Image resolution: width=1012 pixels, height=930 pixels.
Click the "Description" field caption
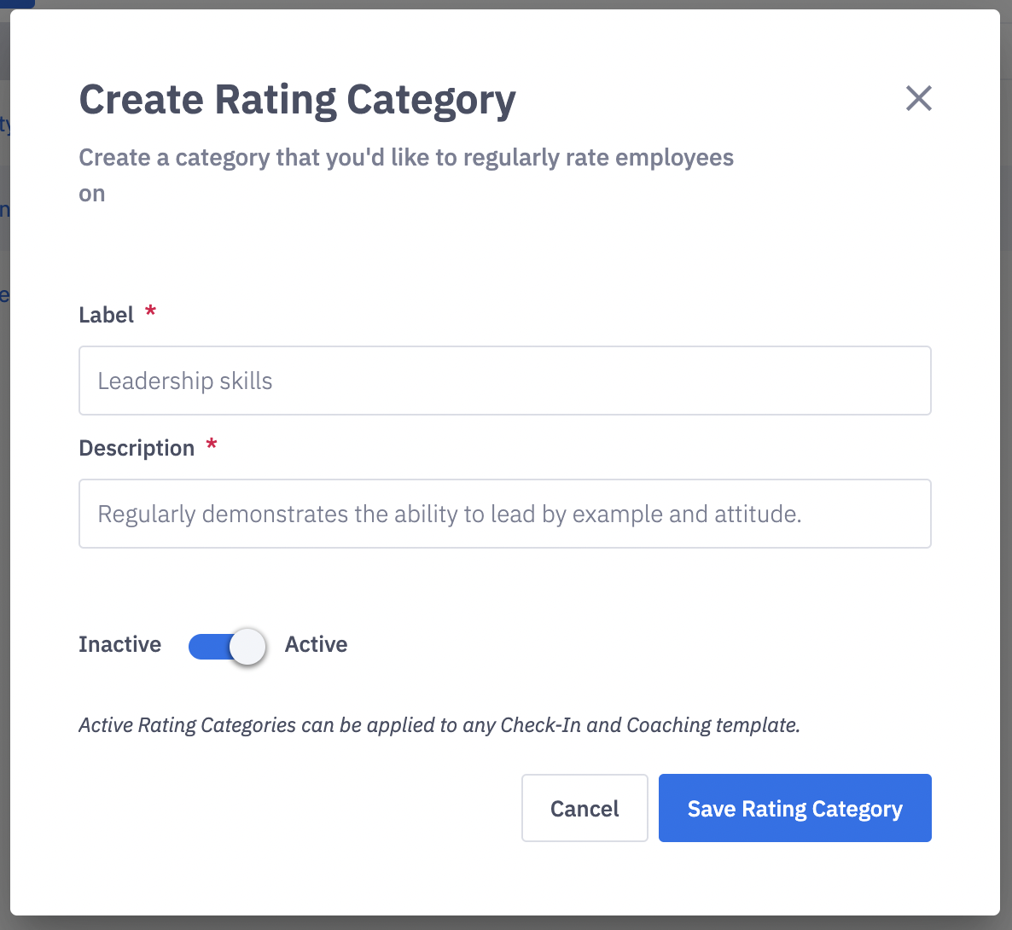pyautogui.click(x=137, y=448)
